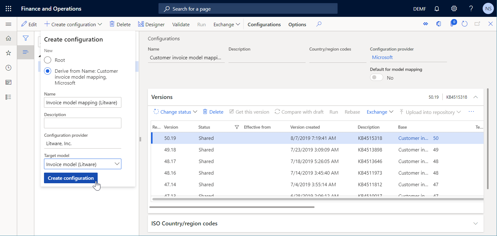Select the Root radio button

pyautogui.click(x=48, y=60)
